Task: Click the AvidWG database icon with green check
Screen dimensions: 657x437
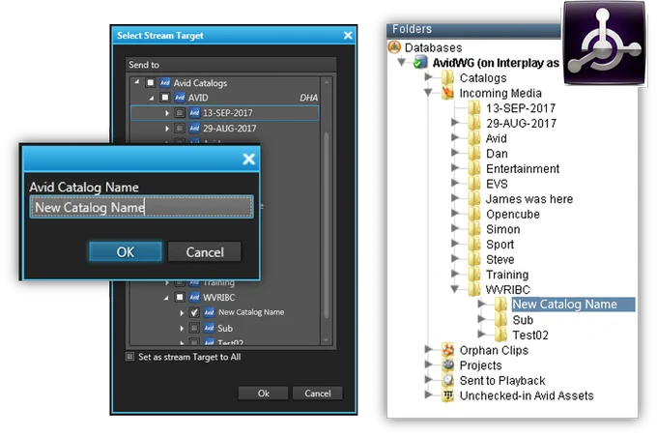Action: 420,63
